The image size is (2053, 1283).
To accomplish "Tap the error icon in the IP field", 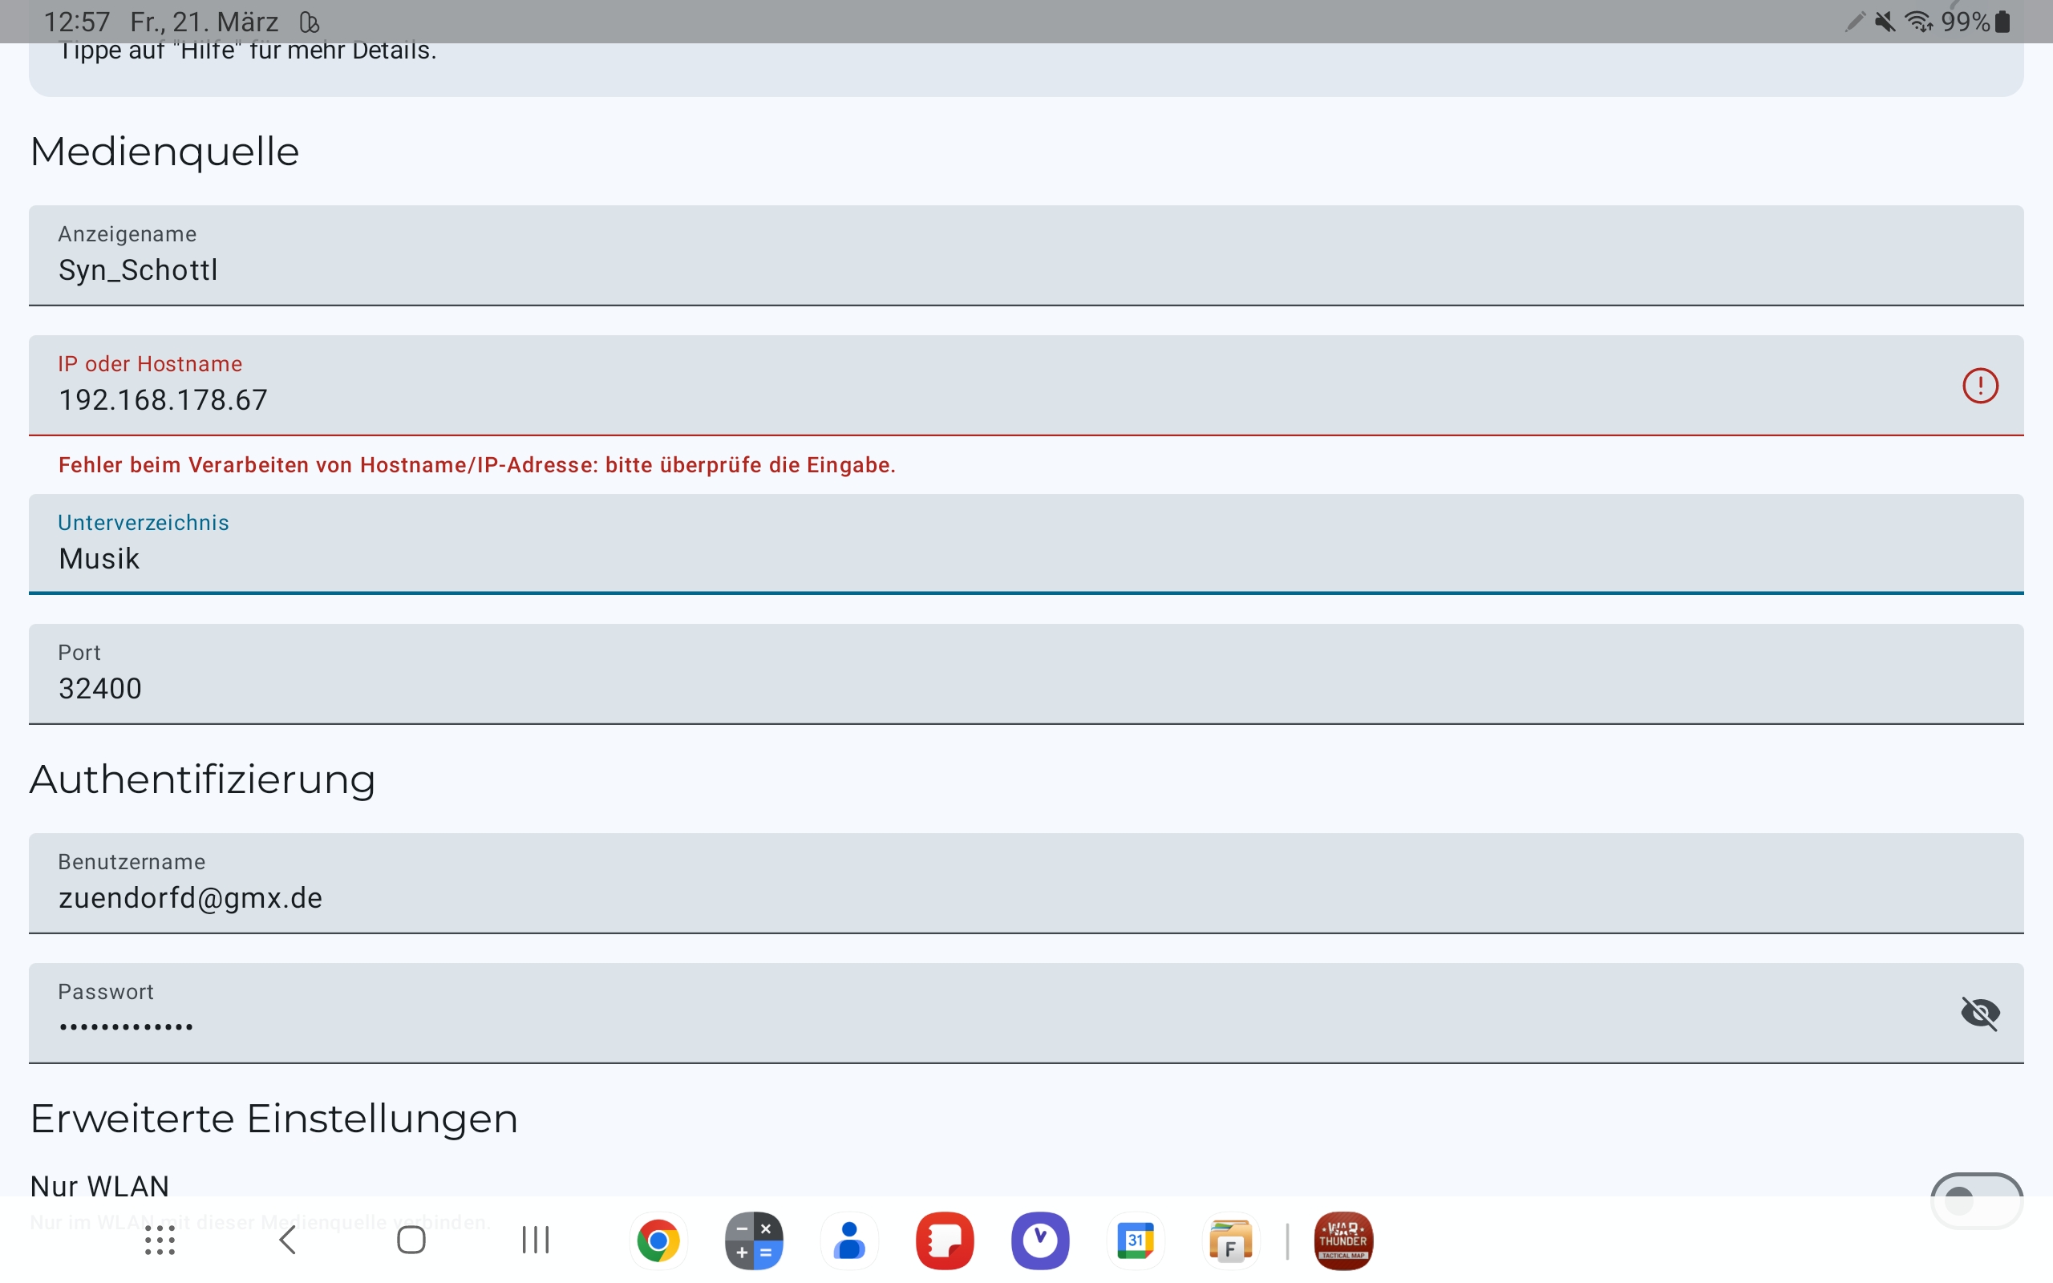I will point(1980,386).
